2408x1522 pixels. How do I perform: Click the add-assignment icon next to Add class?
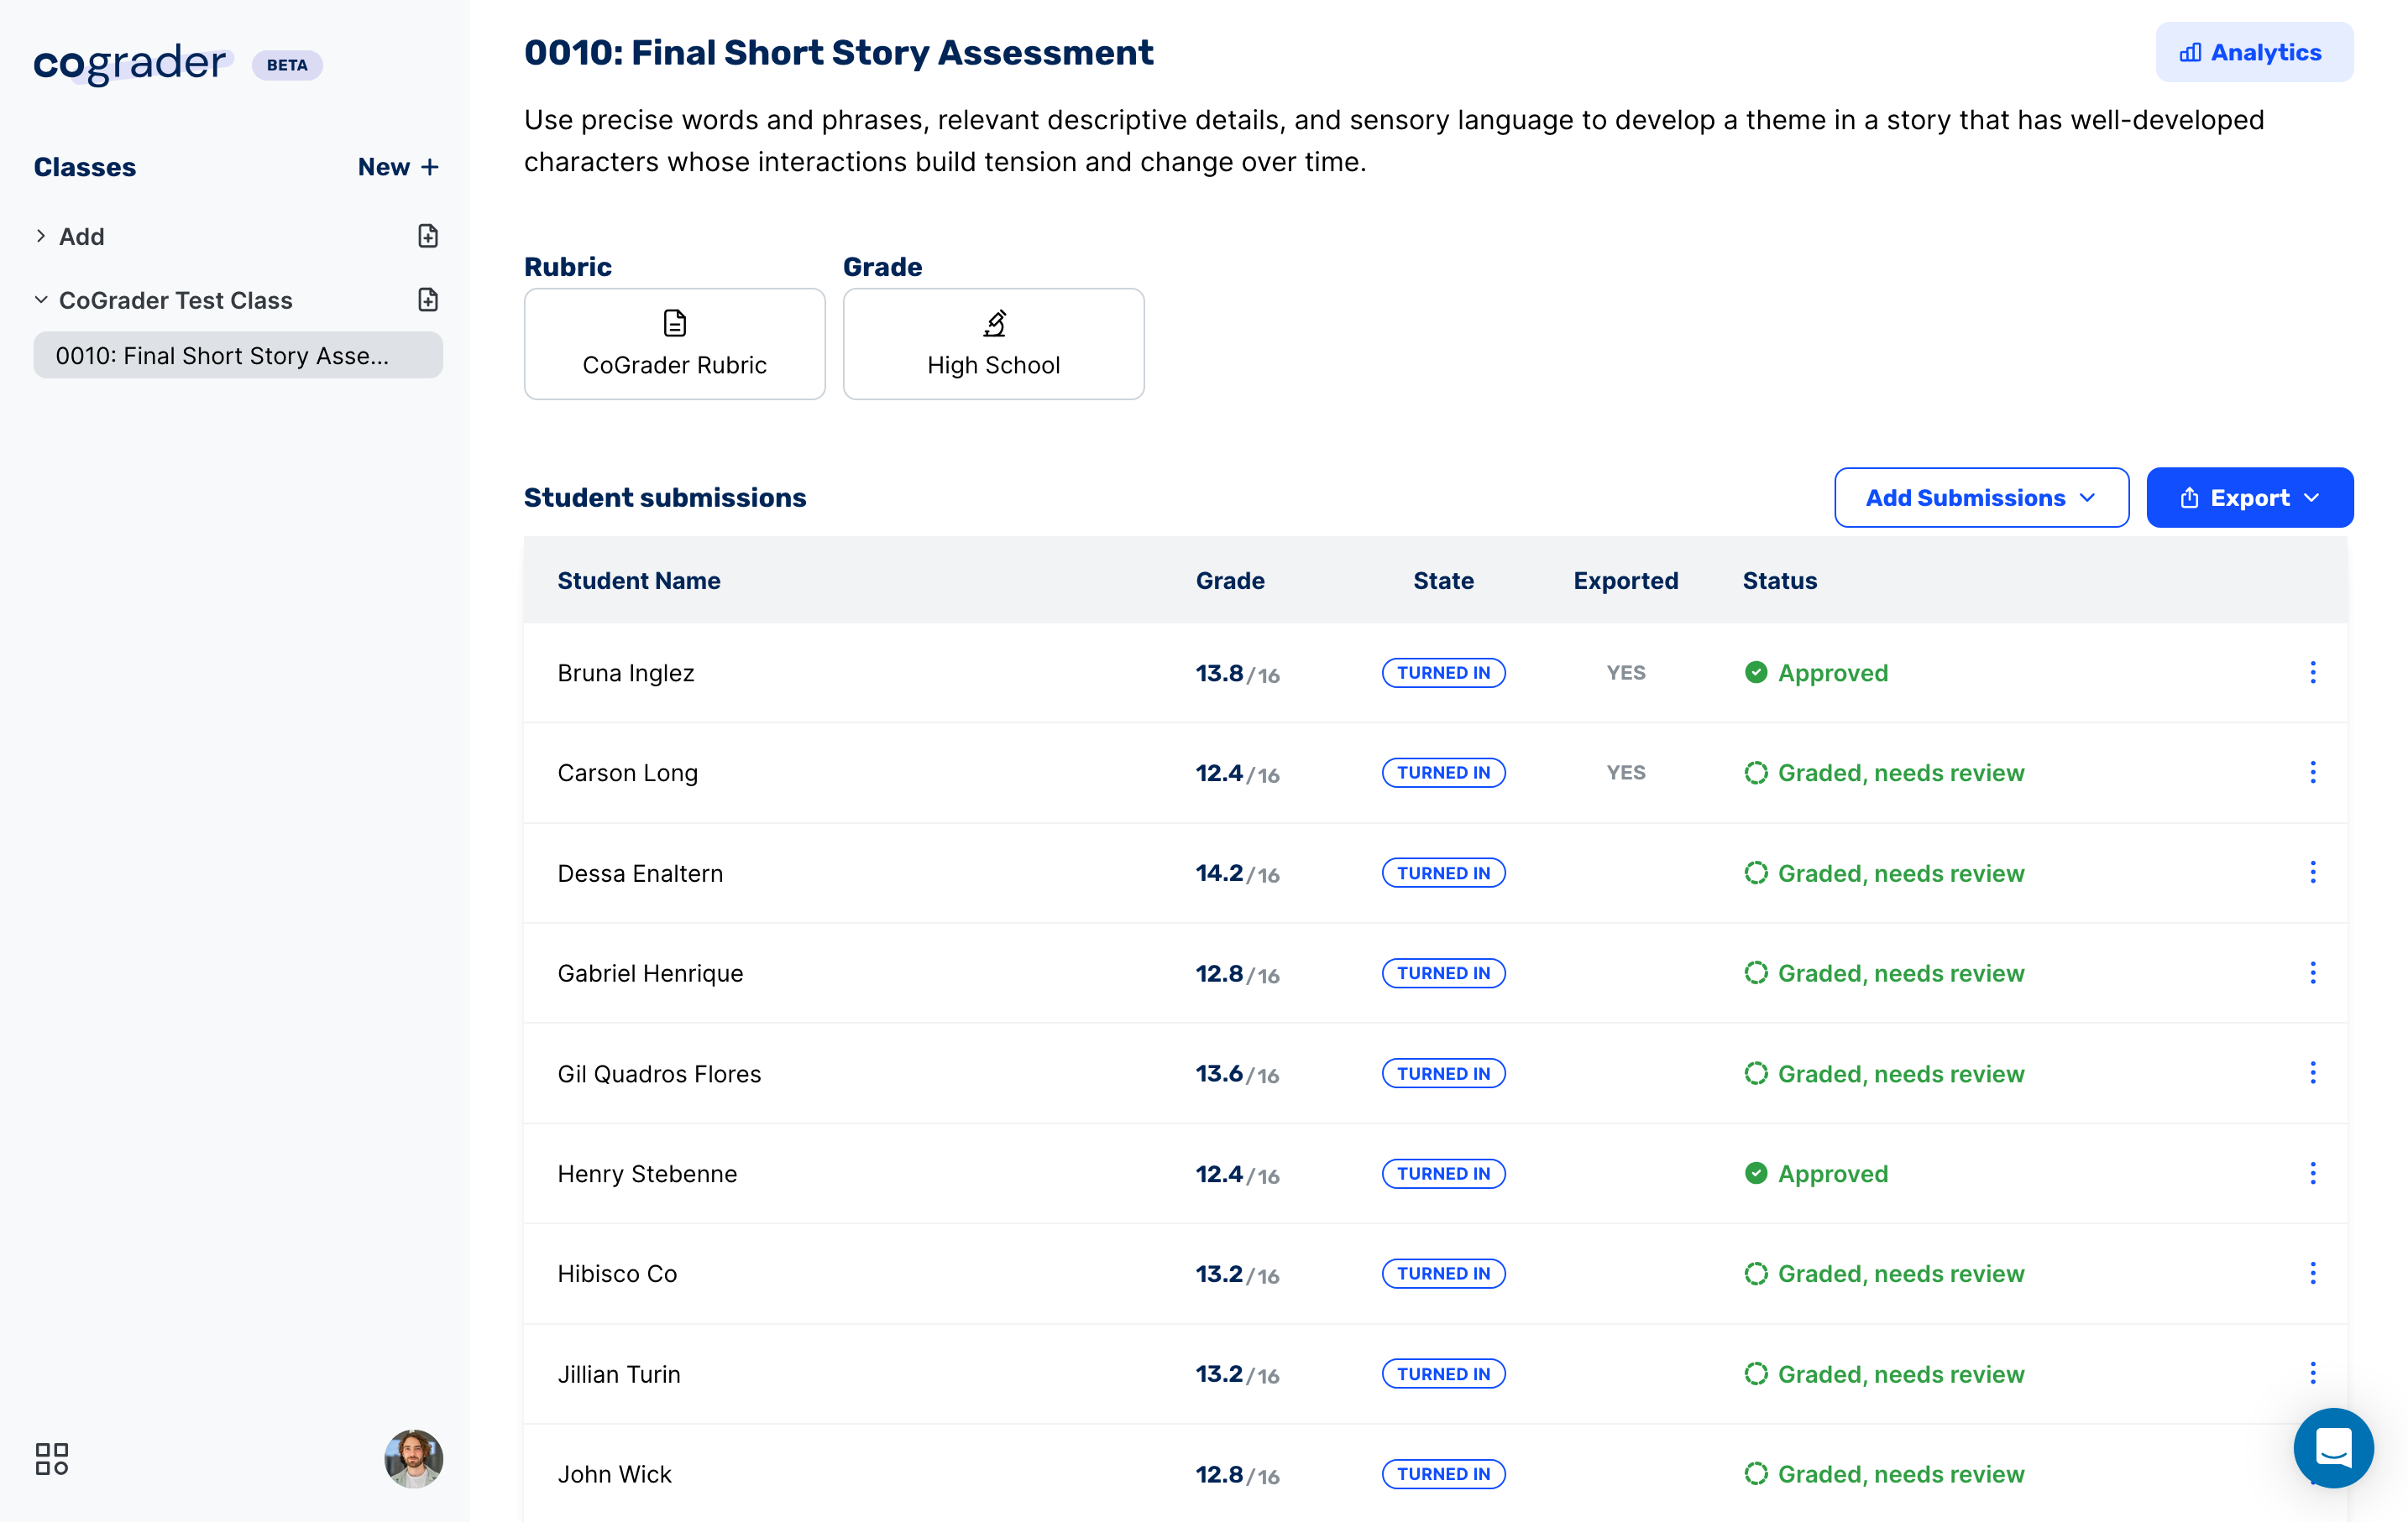click(428, 237)
